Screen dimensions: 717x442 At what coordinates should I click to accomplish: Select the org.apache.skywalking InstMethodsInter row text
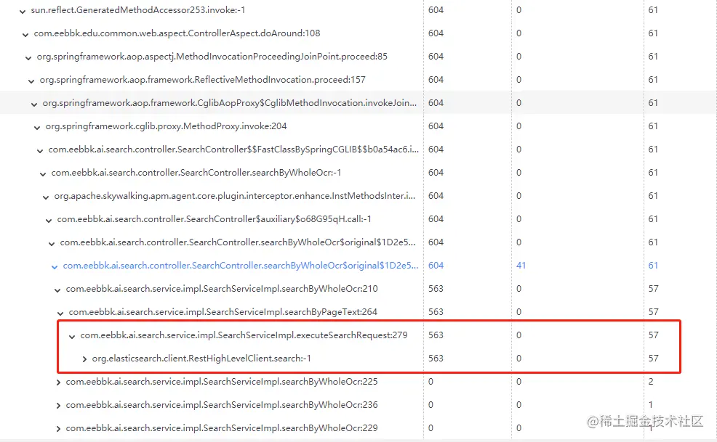coord(235,196)
